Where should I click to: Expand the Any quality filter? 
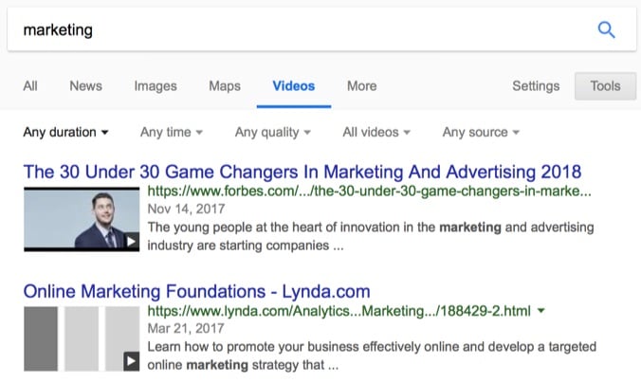(273, 133)
